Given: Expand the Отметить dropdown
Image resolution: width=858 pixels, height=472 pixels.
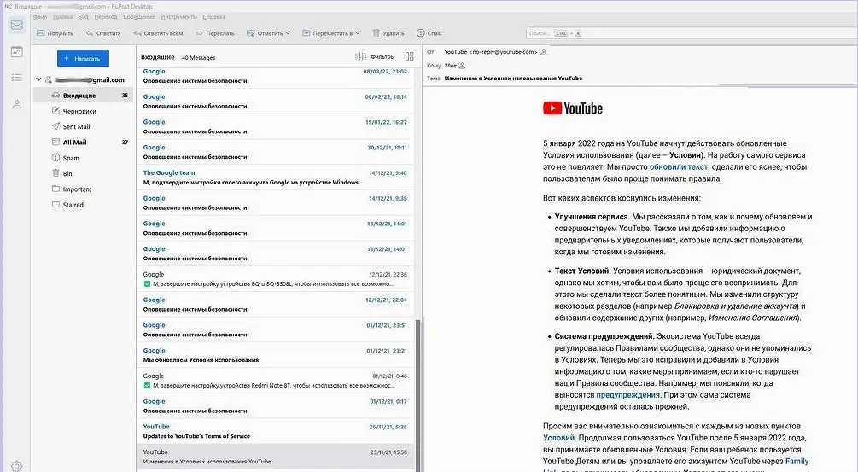Looking at the screenshot, I should [269, 33].
